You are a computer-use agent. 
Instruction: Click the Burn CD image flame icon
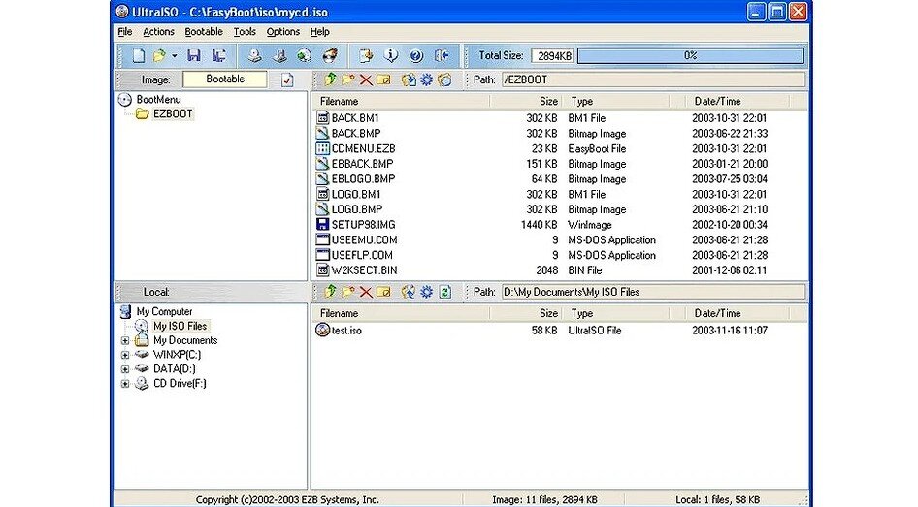coord(331,55)
